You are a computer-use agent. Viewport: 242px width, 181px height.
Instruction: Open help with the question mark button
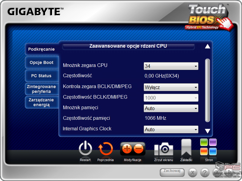(205, 172)
